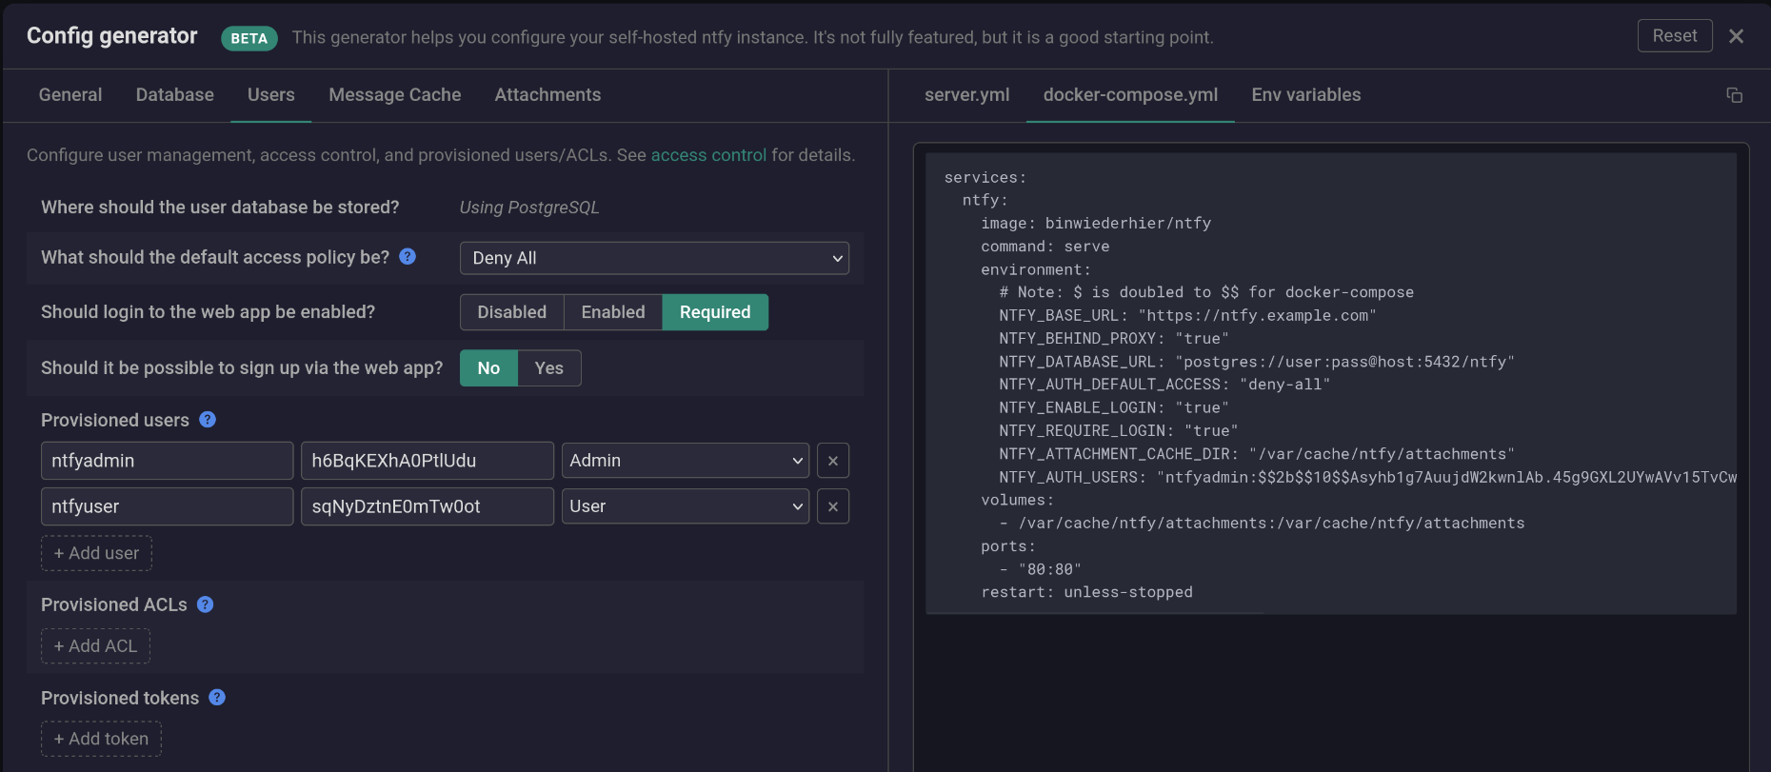Choose No for web app signup
The height and width of the screenshot is (772, 1771).
[x=488, y=368]
